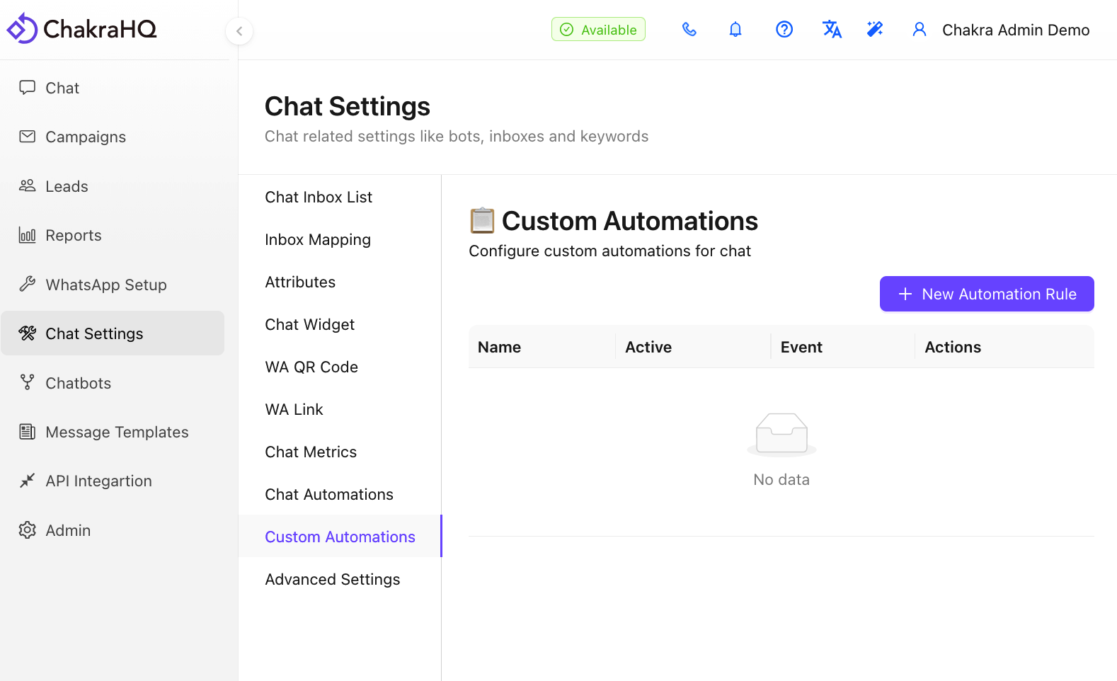Open Admin section in sidebar
This screenshot has width=1117, height=681.
click(68, 530)
